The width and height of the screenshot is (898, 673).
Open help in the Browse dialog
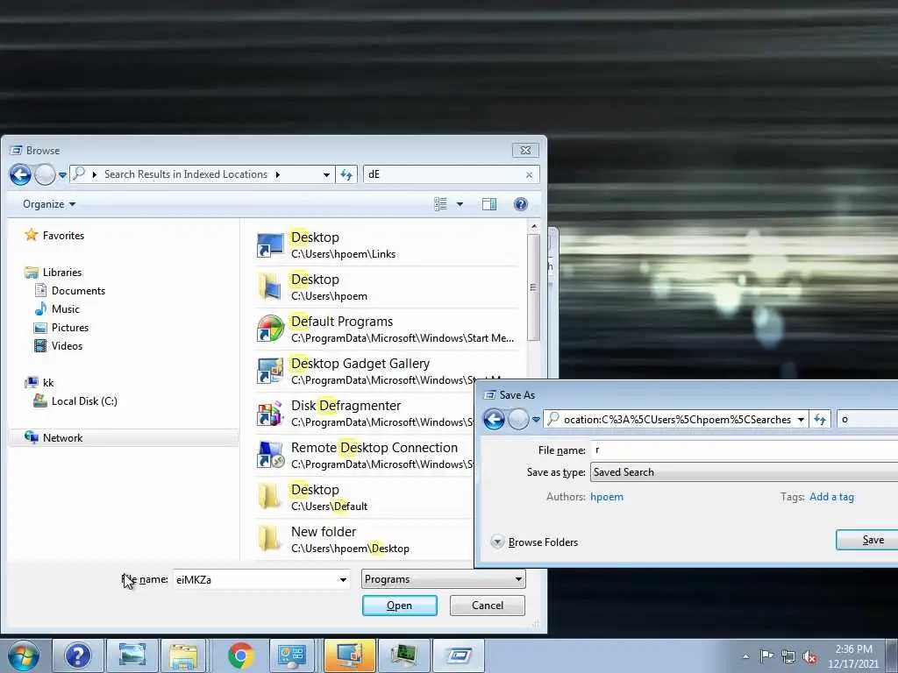tap(521, 204)
